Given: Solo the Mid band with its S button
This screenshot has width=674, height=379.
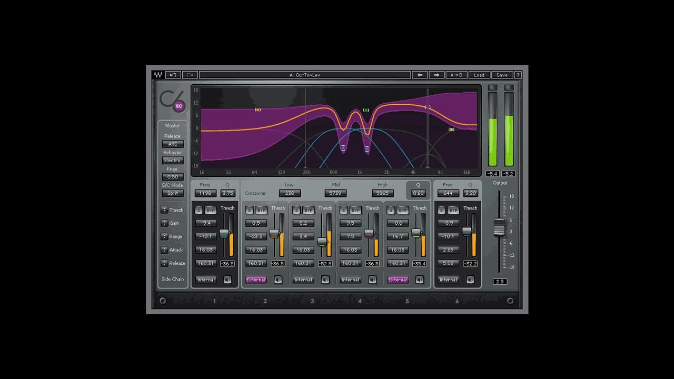Looking at the screenshot, I should coord(296,210).
